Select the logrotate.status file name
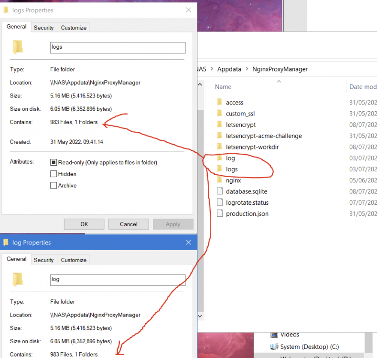Viewport: 377px width, 358px height. click(x=247, y=202)
